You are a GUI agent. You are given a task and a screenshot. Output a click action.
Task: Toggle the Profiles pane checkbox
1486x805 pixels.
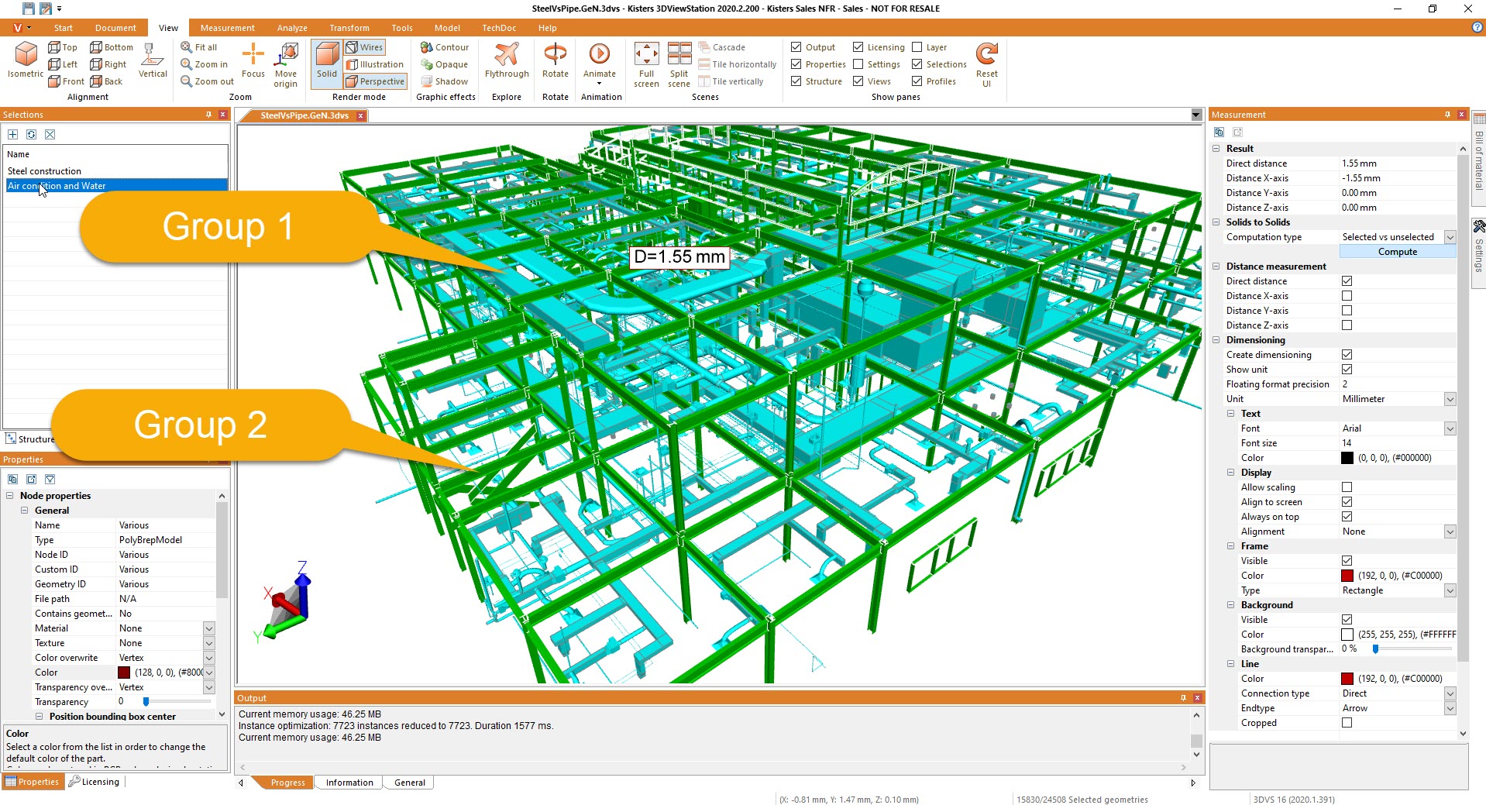917,81
